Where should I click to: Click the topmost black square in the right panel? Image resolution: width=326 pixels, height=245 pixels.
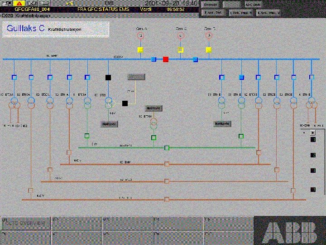[x=313, y=140]
